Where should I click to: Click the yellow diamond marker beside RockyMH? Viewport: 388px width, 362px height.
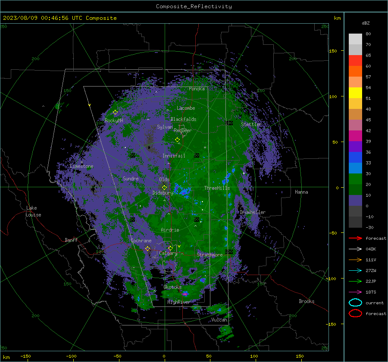click(115, 112)
